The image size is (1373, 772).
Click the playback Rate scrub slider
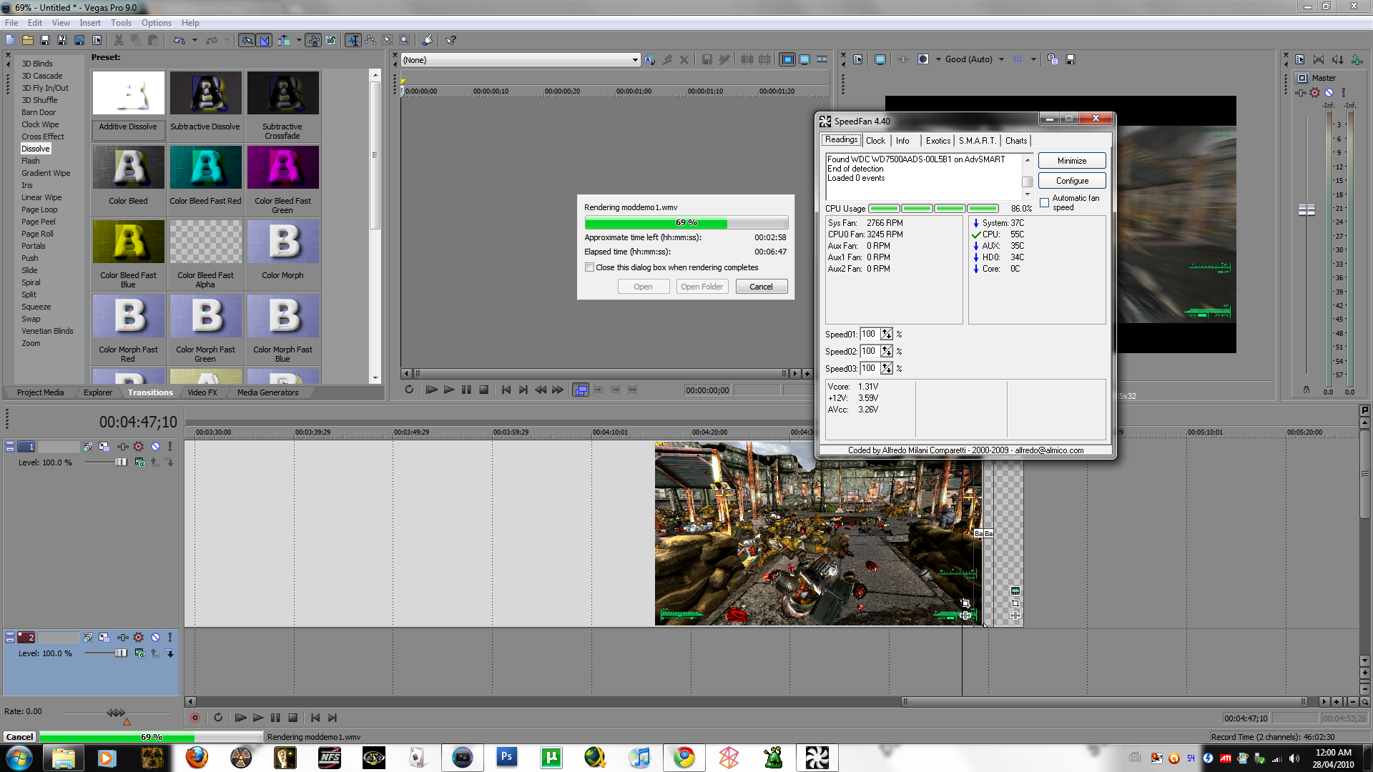pos(116,713)
